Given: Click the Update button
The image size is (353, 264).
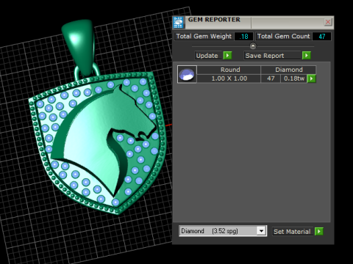Looking at the screenshot, I should click(208, 56).
